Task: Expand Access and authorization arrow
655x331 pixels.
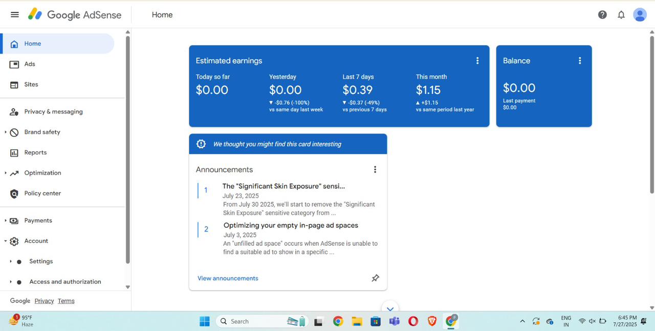Action: (11, 281)
